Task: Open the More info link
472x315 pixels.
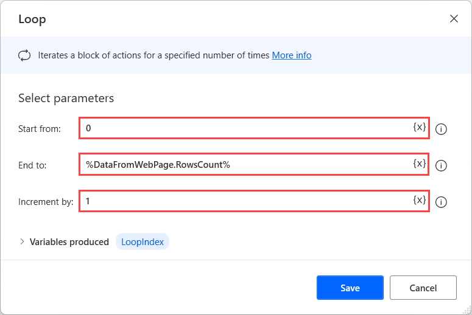Action: (291, 55)
